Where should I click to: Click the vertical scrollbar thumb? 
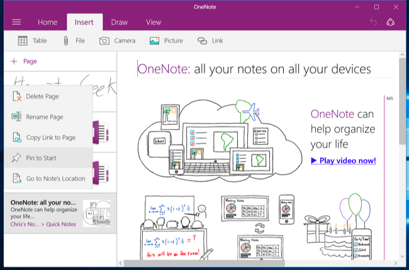pos(402,101)
